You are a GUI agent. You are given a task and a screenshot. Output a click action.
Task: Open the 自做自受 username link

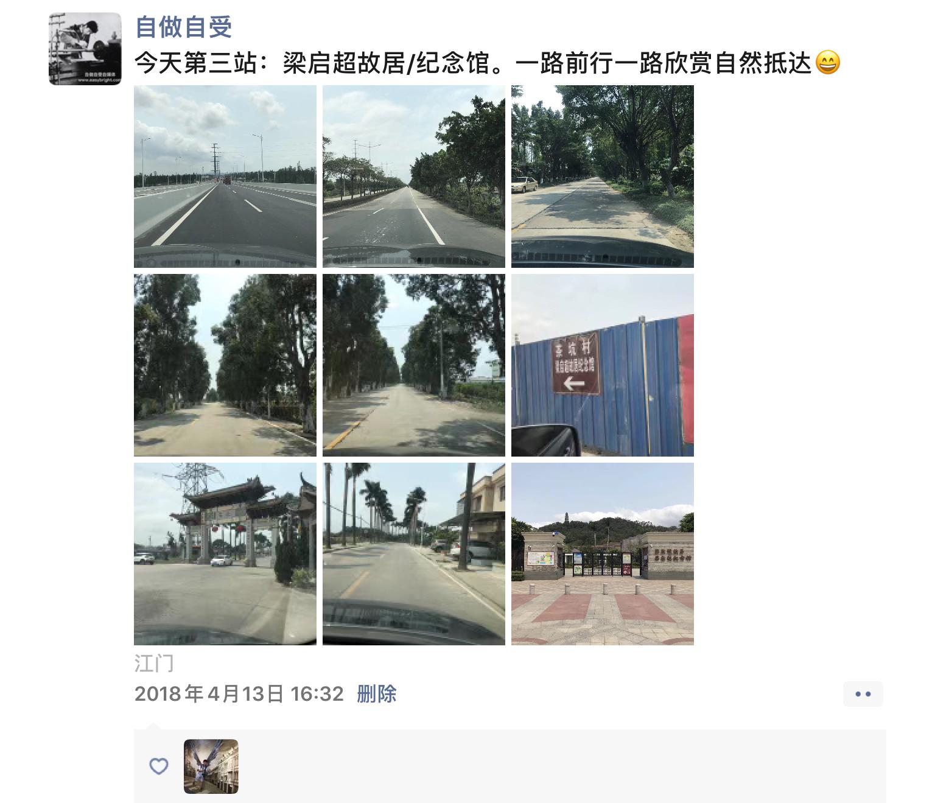tap(183, 27)
